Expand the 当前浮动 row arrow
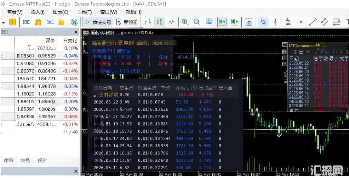 coord(95,96)
